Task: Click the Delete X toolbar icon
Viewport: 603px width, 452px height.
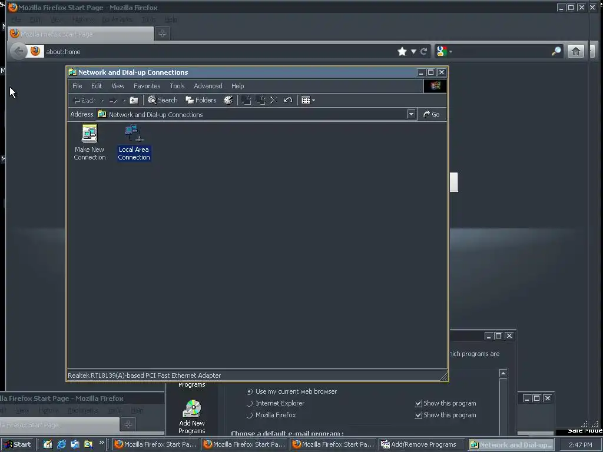Action: tap(274, 100)
